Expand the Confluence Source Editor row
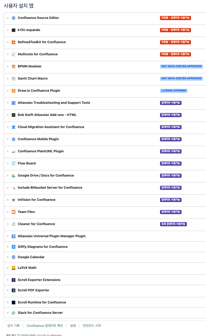The image size is (206, 336). tap(8, 18)
